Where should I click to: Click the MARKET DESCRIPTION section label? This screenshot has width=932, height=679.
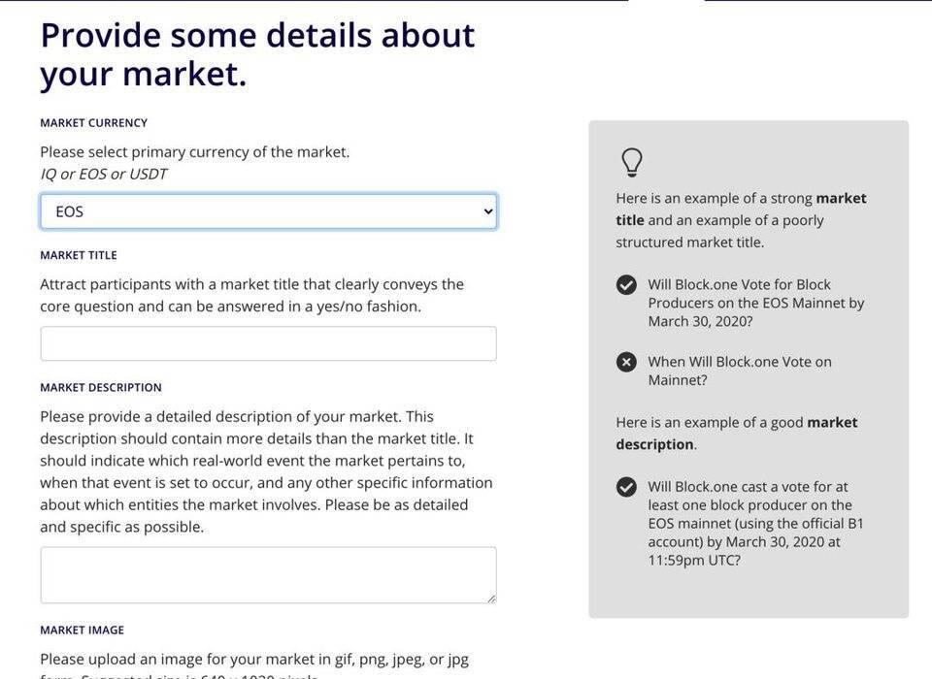(x=100, y=387)
